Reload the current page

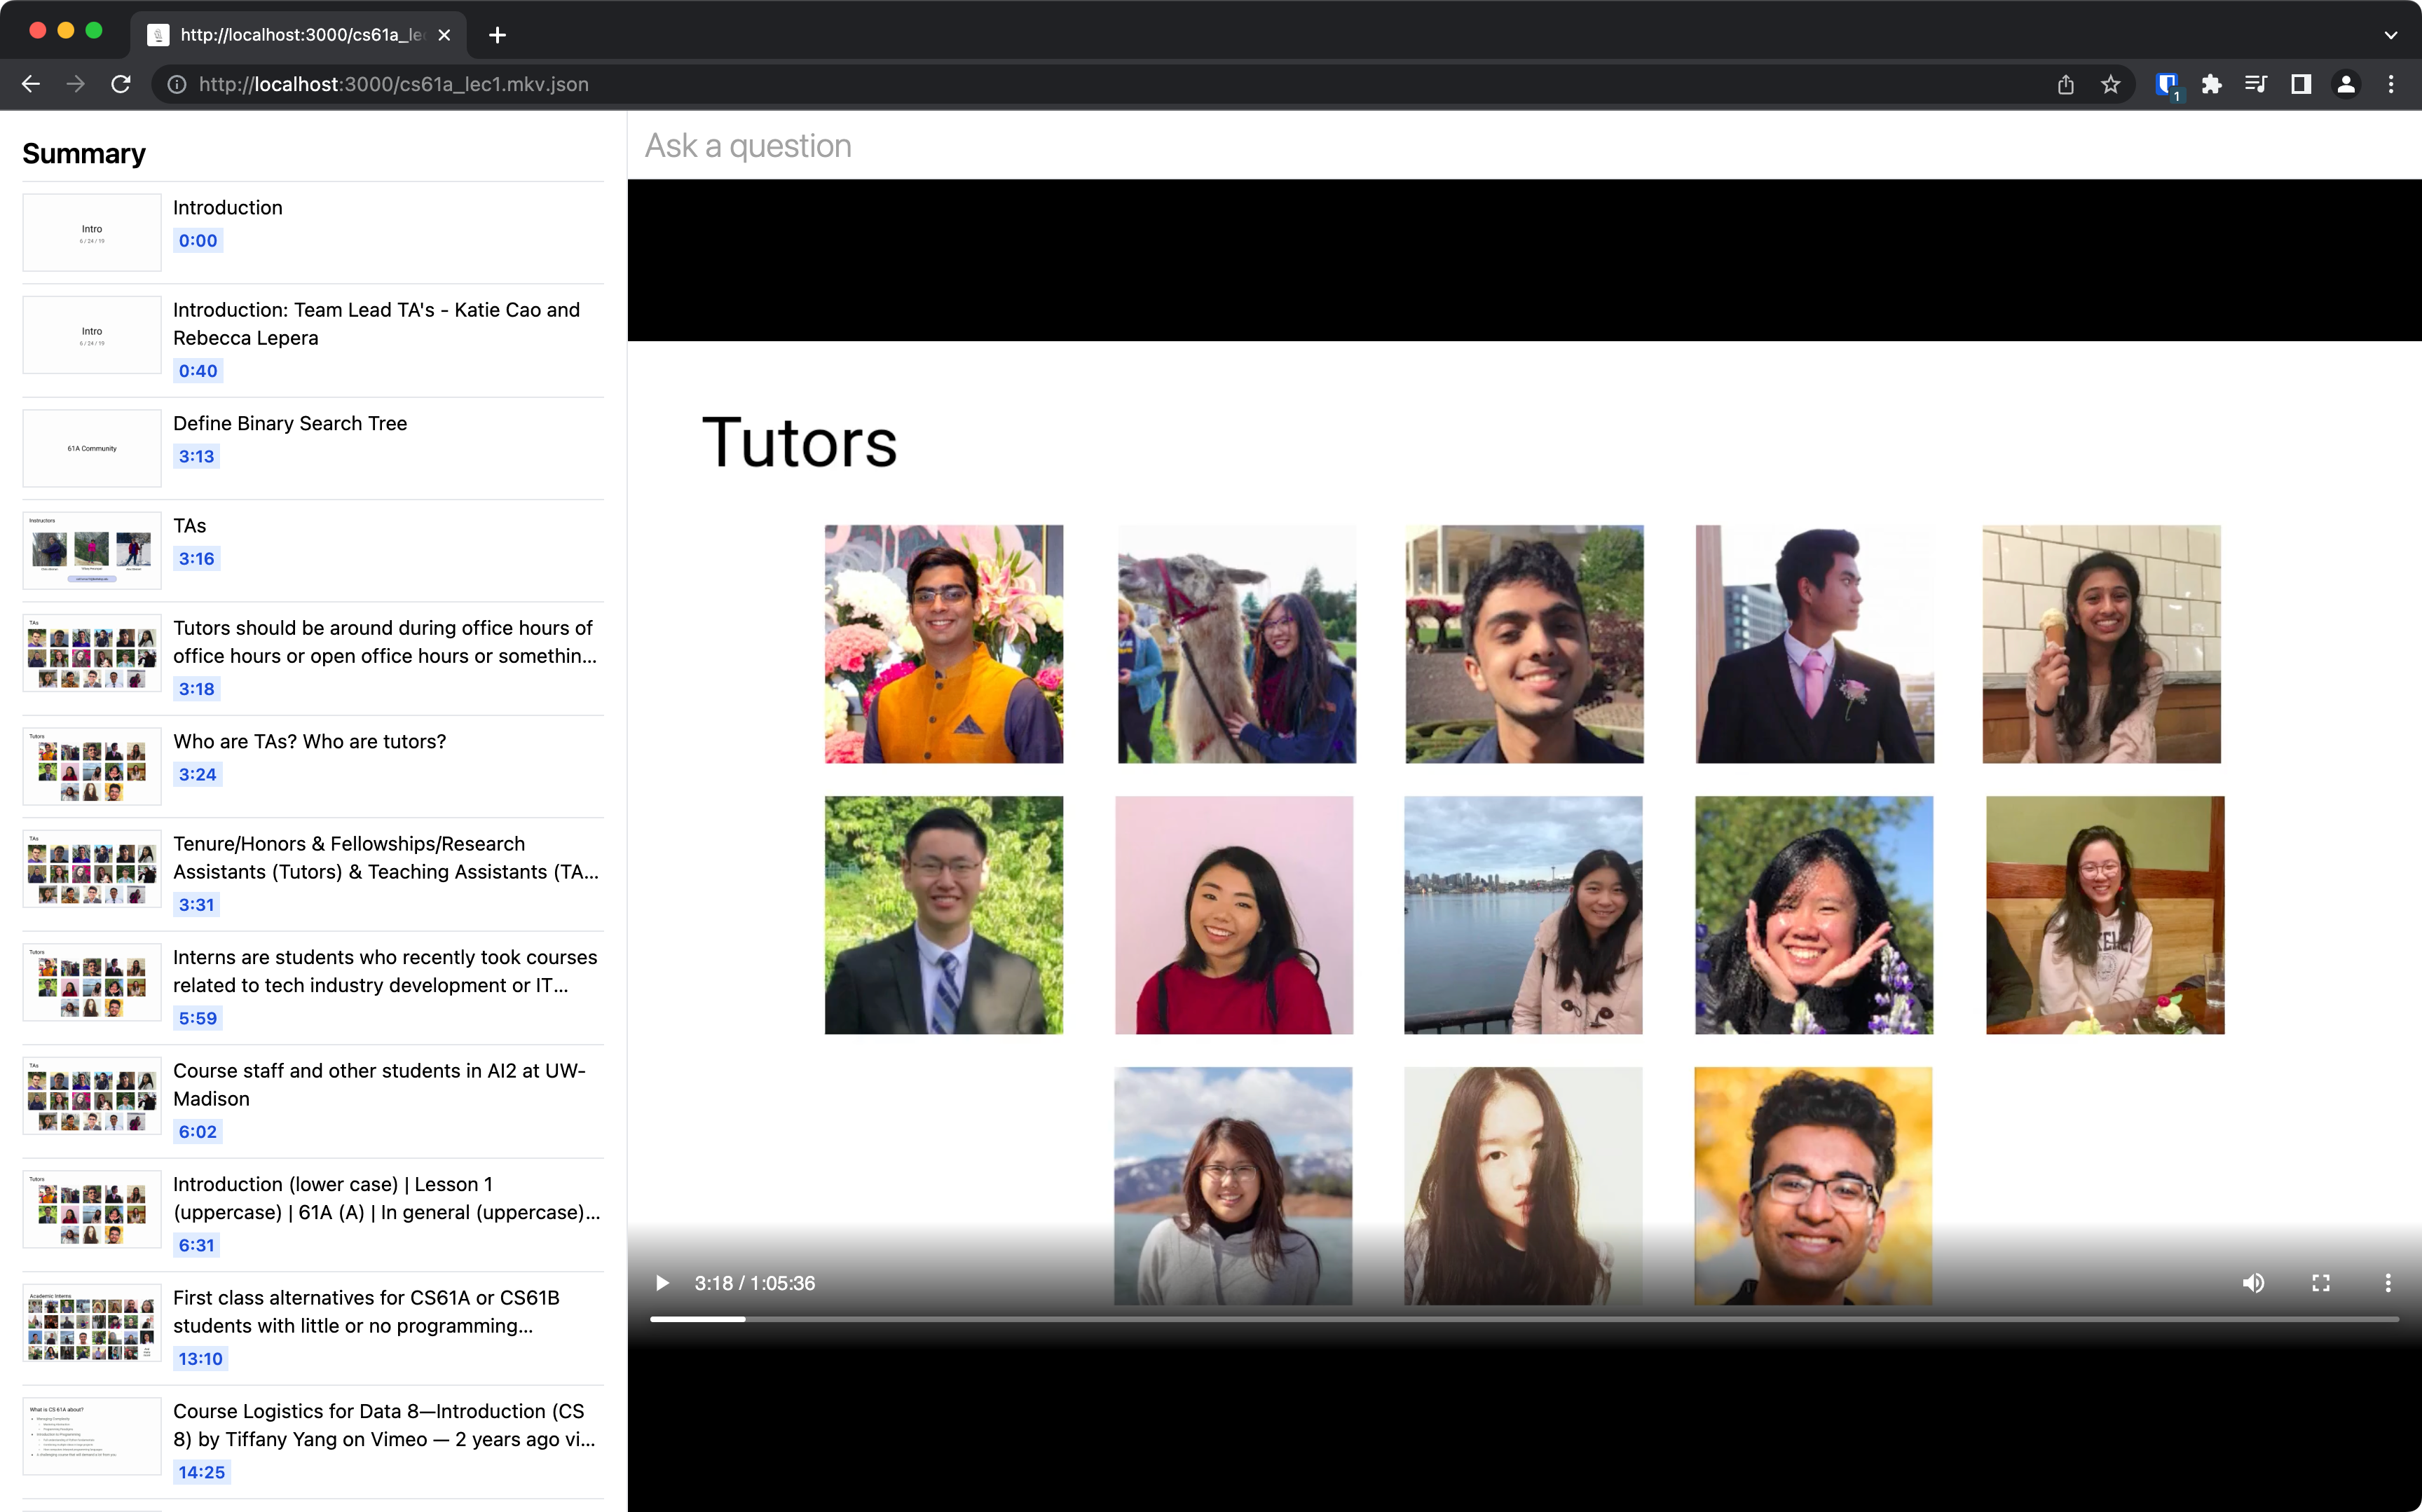[121, 85]
